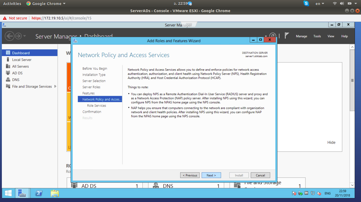Click the network tray icon
This screenshot has height=202, width=361.
pyautogui.click(x=313, y=193)
